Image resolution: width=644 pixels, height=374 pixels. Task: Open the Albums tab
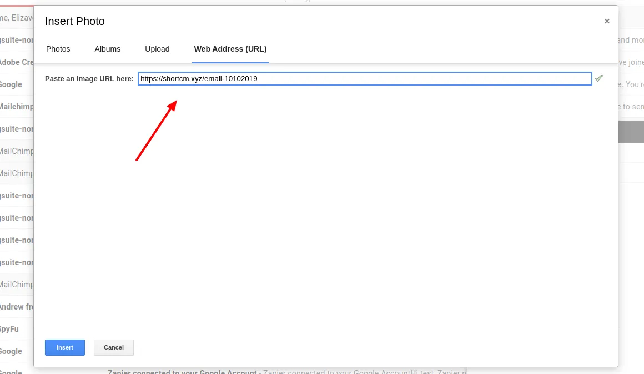click(x=108, y=49)
